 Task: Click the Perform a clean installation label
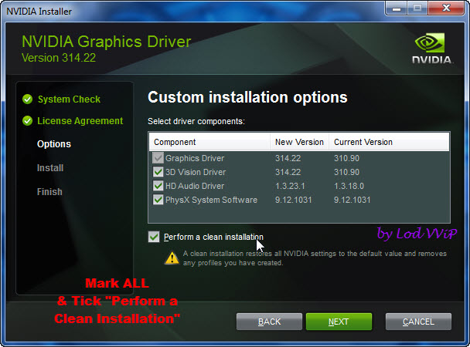[x=213, y=237]
